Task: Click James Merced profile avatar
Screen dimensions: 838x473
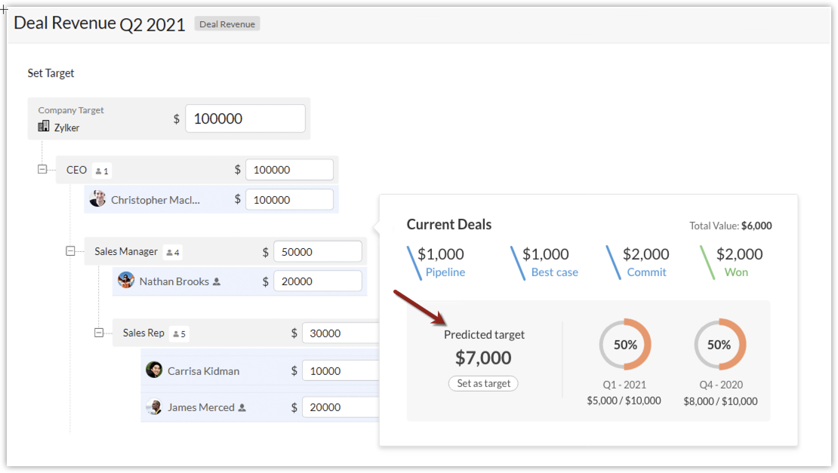Action: pos(154,407)
